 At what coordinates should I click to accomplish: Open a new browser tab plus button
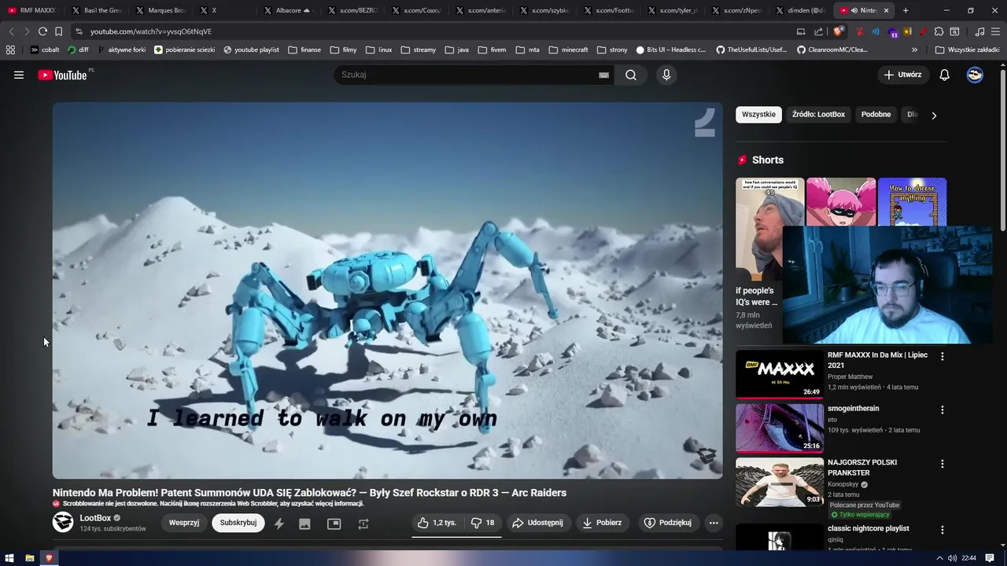click(906, 10)
